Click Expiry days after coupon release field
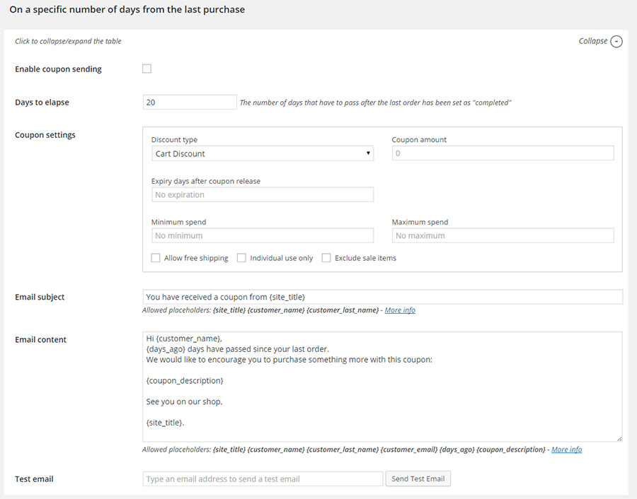Image resolution: width=637 pixels, height=499 pixels. pyautogui.click(x=262, y=194)
